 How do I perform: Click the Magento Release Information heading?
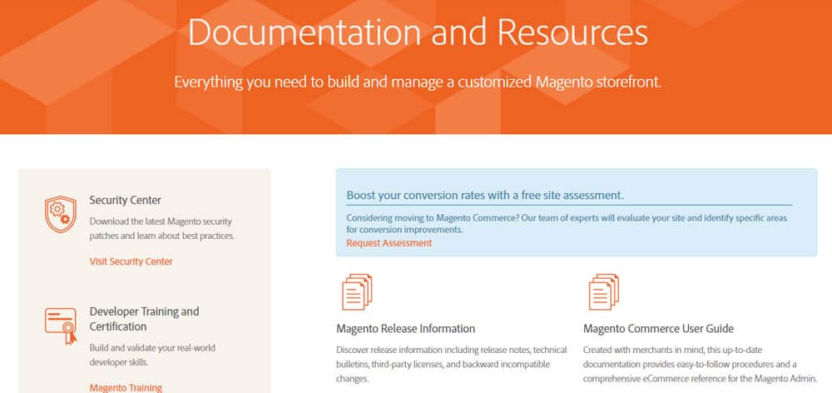405,329
